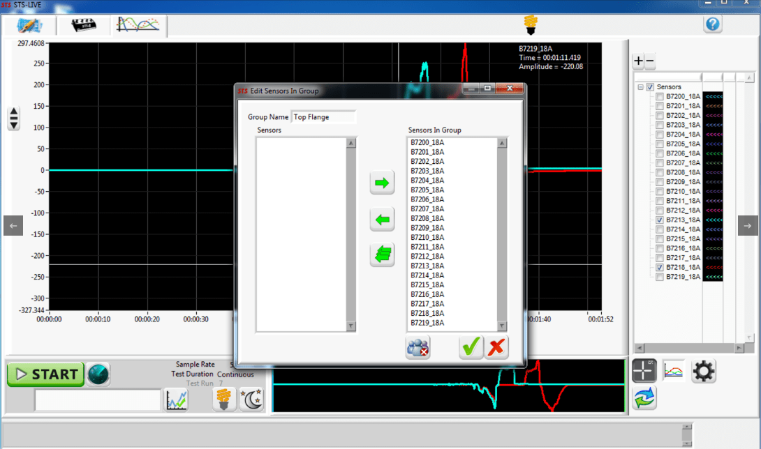Open the clapperboard tab

pos(84,26)
